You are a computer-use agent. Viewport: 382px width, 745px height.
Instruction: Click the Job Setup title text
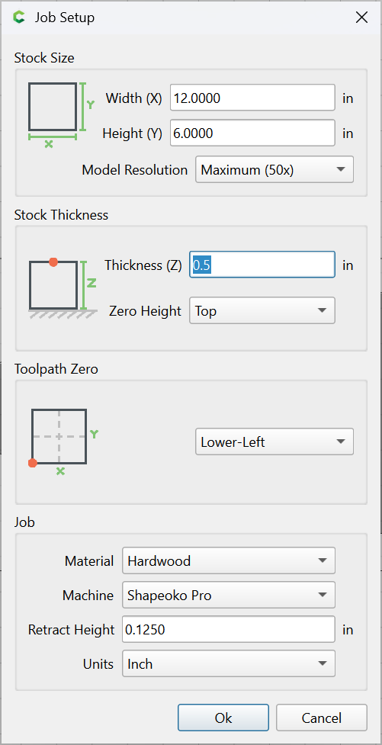(x=65, y=18)
